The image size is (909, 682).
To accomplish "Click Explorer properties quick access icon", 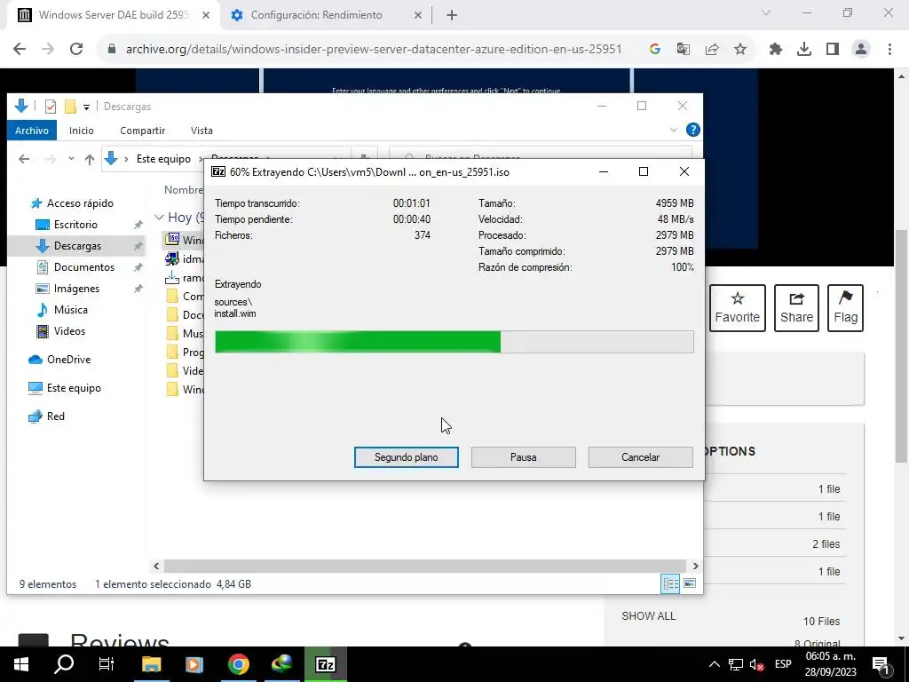I will coord(51,107).
